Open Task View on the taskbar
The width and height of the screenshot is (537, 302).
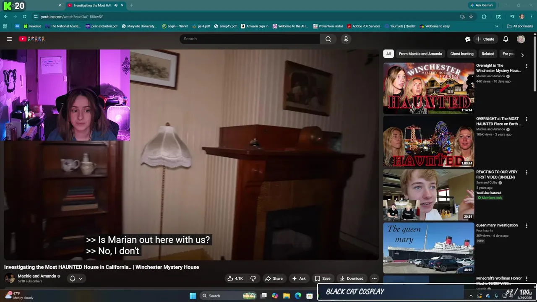coord(263,296)
